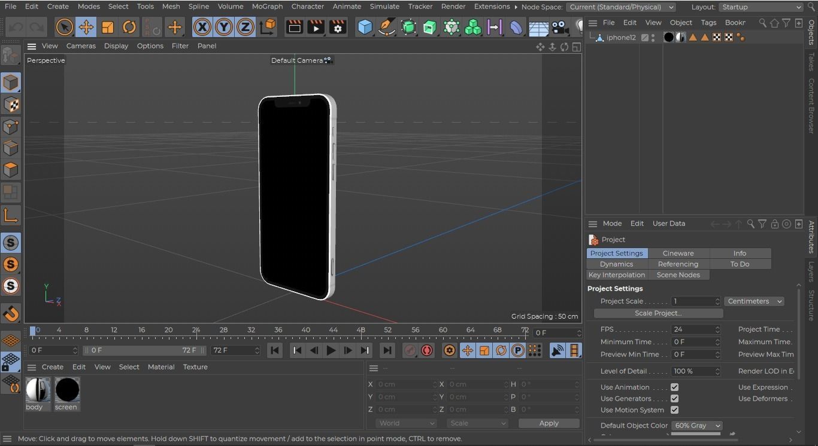Open the Spline Pen tool

pos(387,27)
